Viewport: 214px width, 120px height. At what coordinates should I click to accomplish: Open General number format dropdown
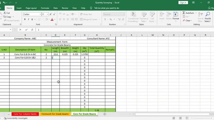pyautogui.click(x=123, y=14)
